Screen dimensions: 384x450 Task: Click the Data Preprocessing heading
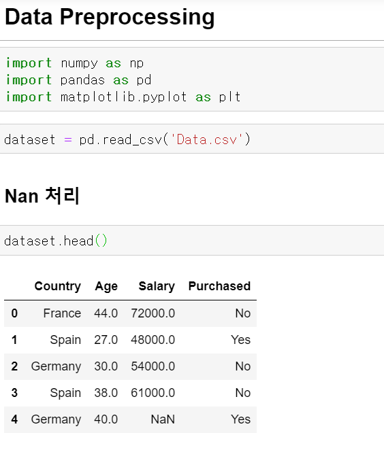point(110,17)
